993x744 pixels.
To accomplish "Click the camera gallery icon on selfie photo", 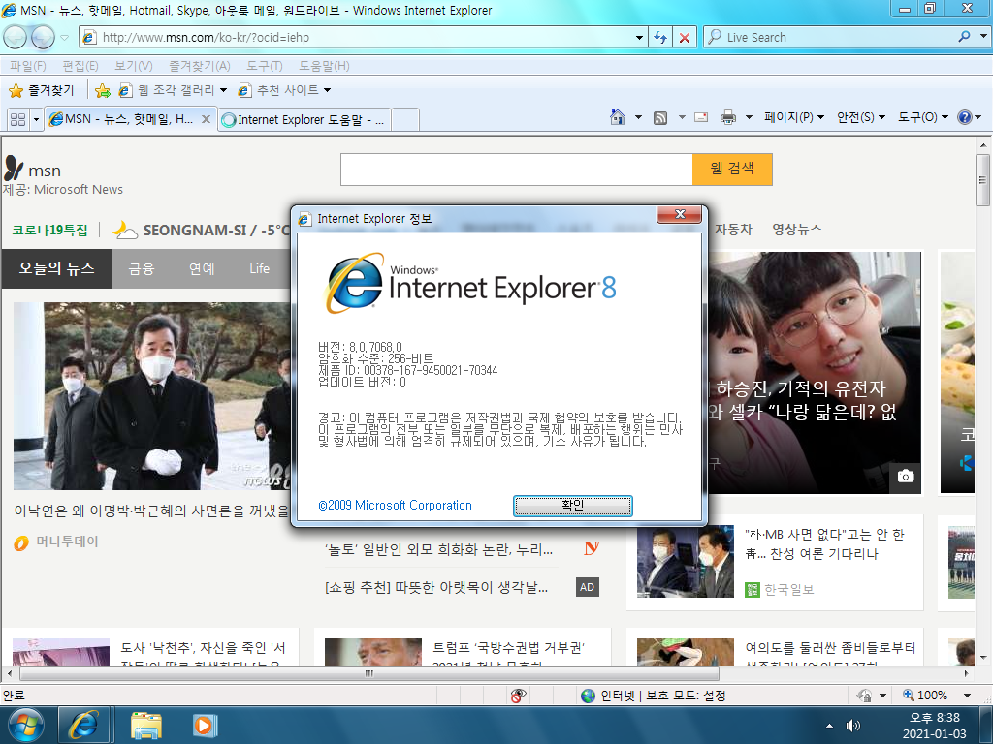I will point(906,476).
